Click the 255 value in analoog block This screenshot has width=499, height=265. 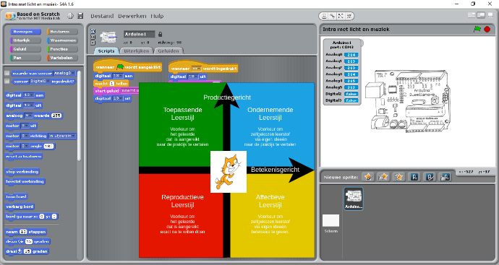pos(56,116)
